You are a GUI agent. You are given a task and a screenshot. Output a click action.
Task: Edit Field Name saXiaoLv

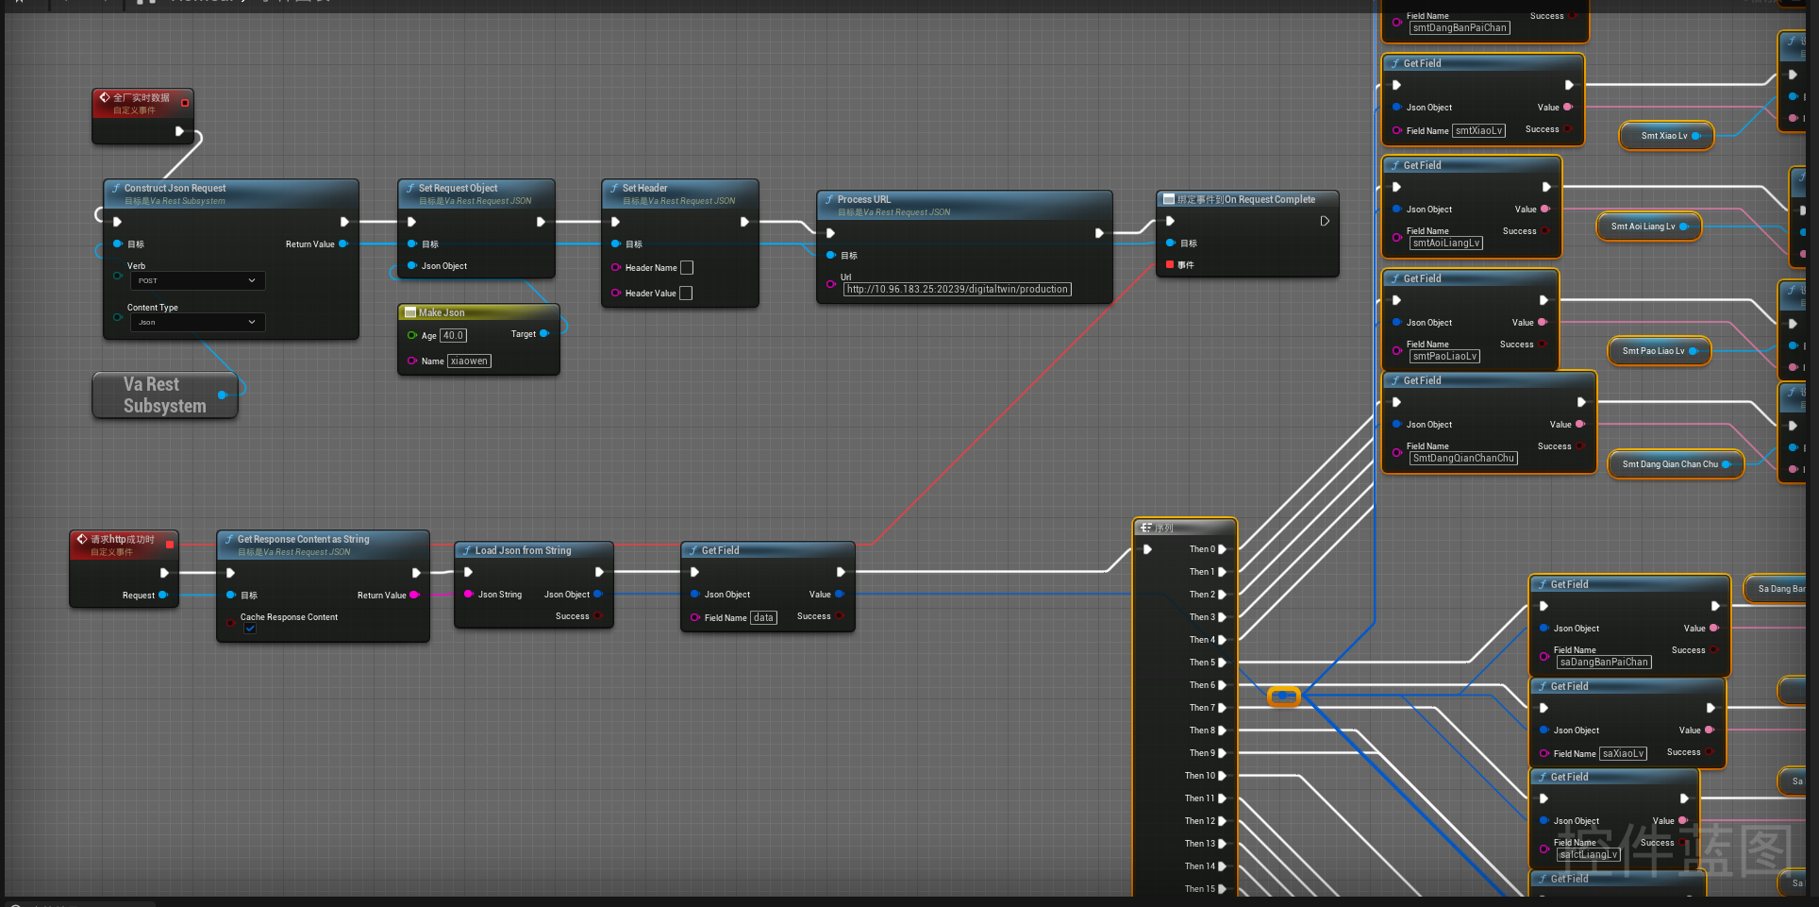[x=1624, y=754]
